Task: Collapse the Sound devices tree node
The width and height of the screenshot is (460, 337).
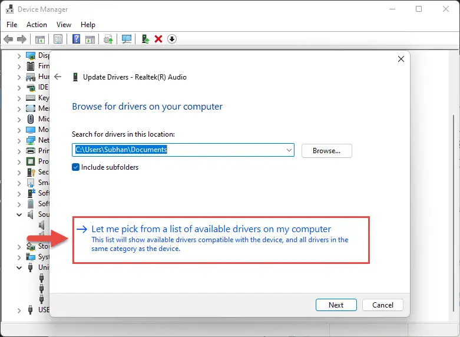Action: coord(19,214)
